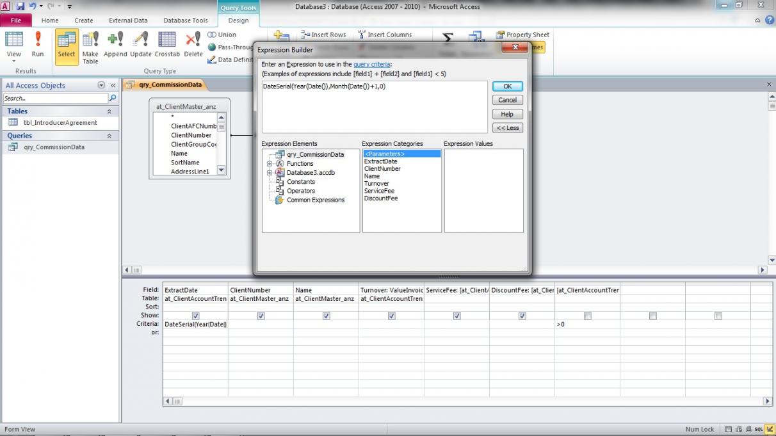The height and width of the screenshot is (436, 776).
Task: Collapse navigation pane with double chevron
Action: pos(113,85)
